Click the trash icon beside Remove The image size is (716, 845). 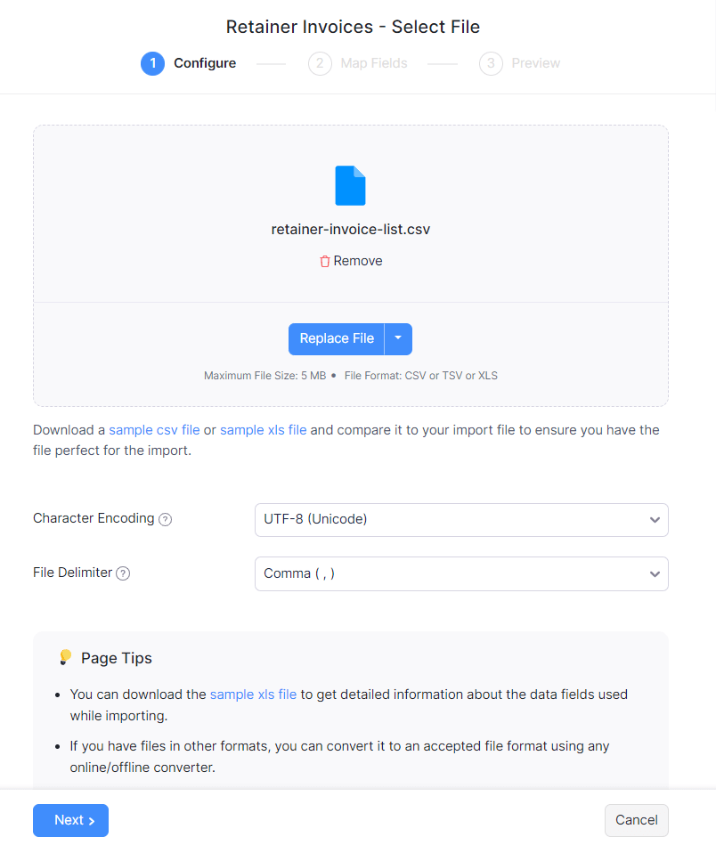point(324,261)
